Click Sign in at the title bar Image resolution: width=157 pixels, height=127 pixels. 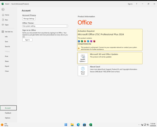click(x=130, y=4)
